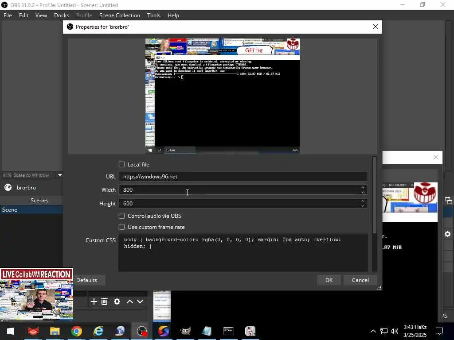Increase the Height value with the up stepper
This screenshot has width=454, height=340.
363,201
